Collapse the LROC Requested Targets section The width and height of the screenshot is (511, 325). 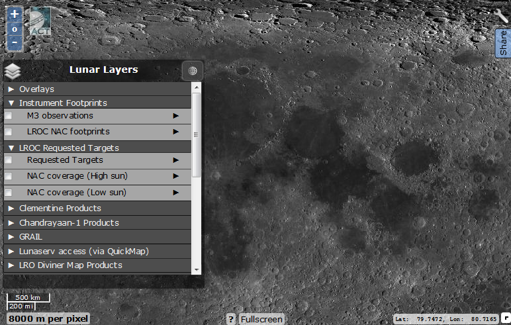[97, 148]
